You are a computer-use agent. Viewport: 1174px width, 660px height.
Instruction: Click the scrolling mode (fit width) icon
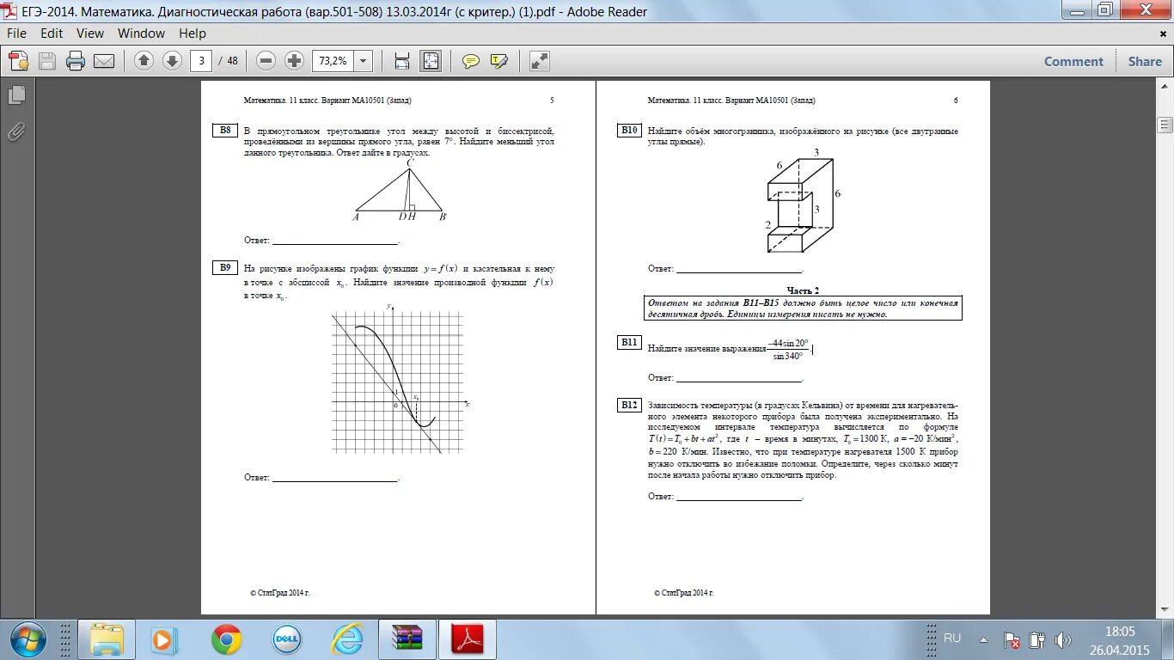coord(401,61)
